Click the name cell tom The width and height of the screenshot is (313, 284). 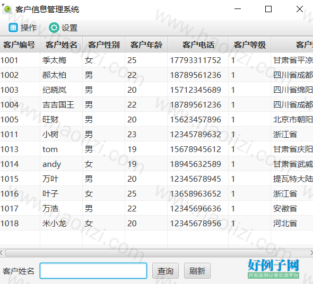pyautogui.click(x=62, y=149)
